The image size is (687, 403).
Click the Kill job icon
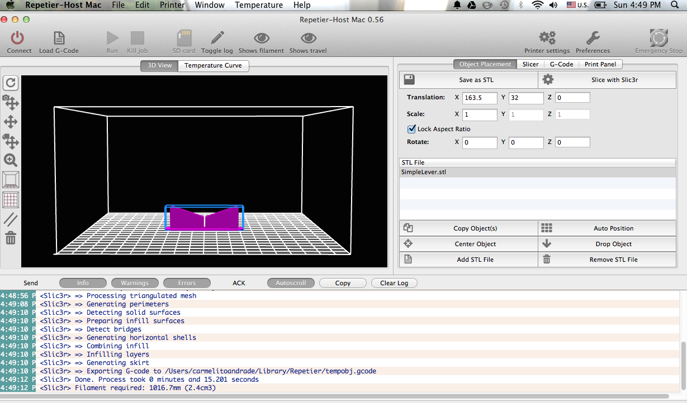point(137,38)
